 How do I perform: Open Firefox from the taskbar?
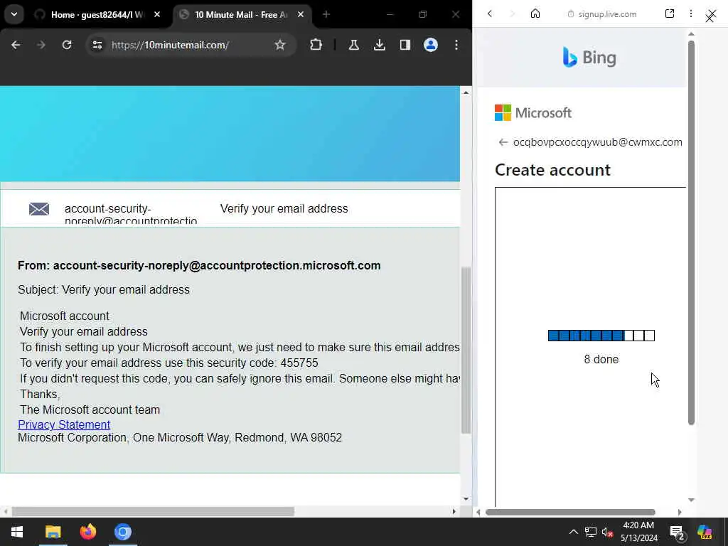(x=87, y=532)
